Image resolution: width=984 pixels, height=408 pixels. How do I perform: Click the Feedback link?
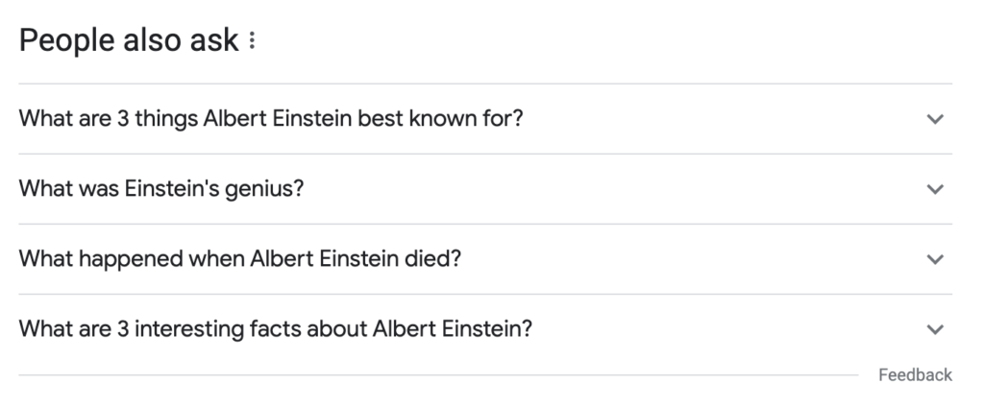(x=915, y=375)
